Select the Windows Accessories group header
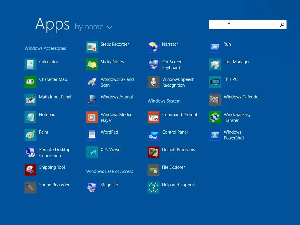The width and height of the screenshot is (300, 225). click(x=45, y=48)
